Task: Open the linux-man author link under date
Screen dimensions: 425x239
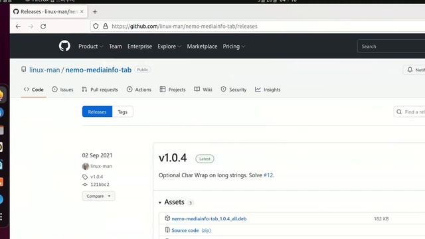Action: click(101, 166)
